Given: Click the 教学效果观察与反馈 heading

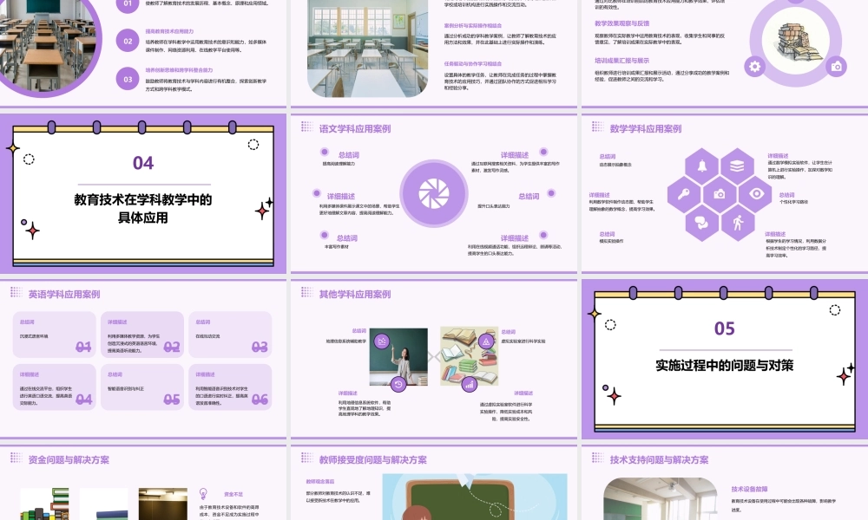Looking at the screenshot, I should 621,23.
